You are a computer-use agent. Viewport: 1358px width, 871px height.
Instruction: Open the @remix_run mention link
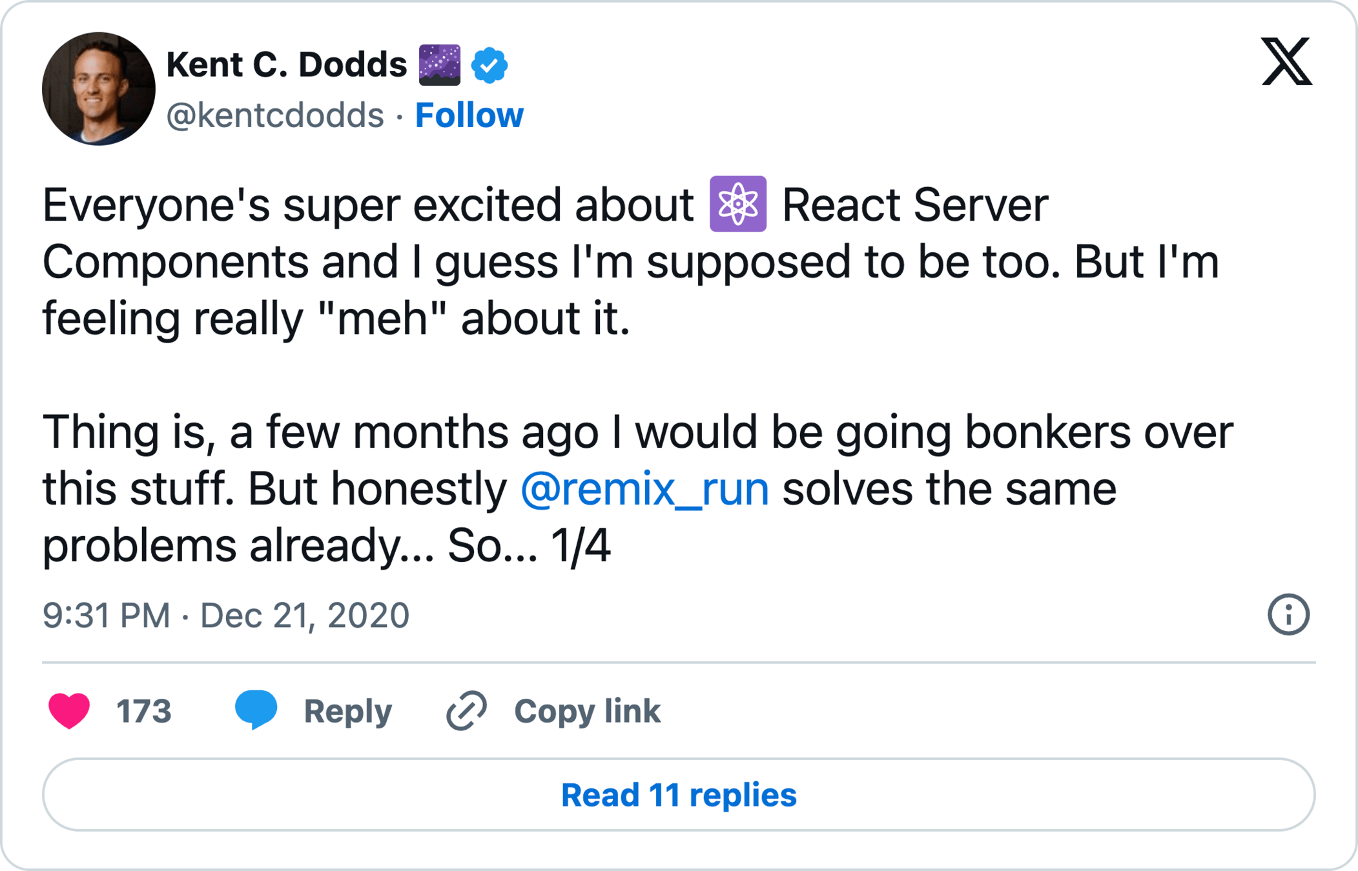(644, 488)
